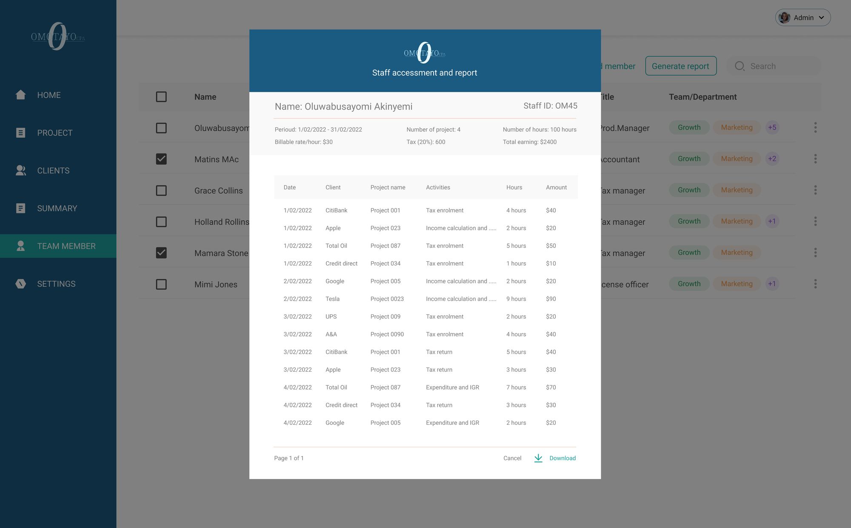Viewport: 851px width, 528px height.
Task: Expand the +5 departments badge
Action: point(772,127)
